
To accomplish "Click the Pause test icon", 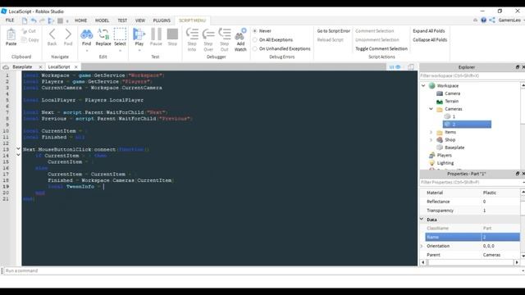I will [156, 34].
